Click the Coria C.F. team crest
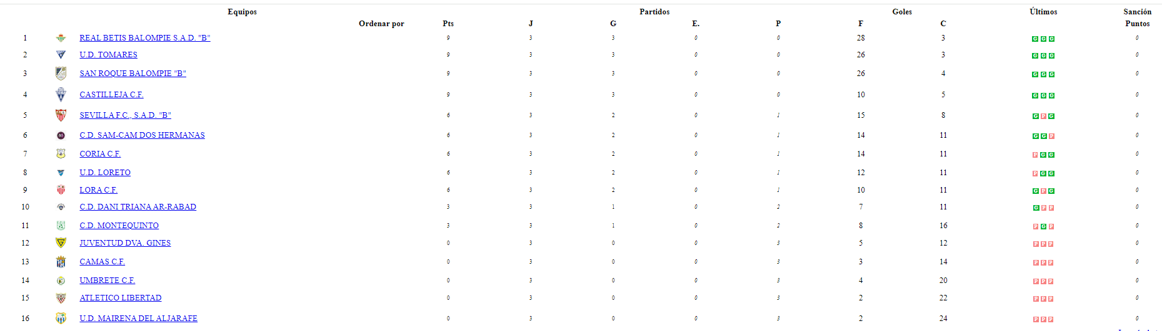Image resolution: width=1162 pixels, height=331 pixels. click(x=61, y=154)
